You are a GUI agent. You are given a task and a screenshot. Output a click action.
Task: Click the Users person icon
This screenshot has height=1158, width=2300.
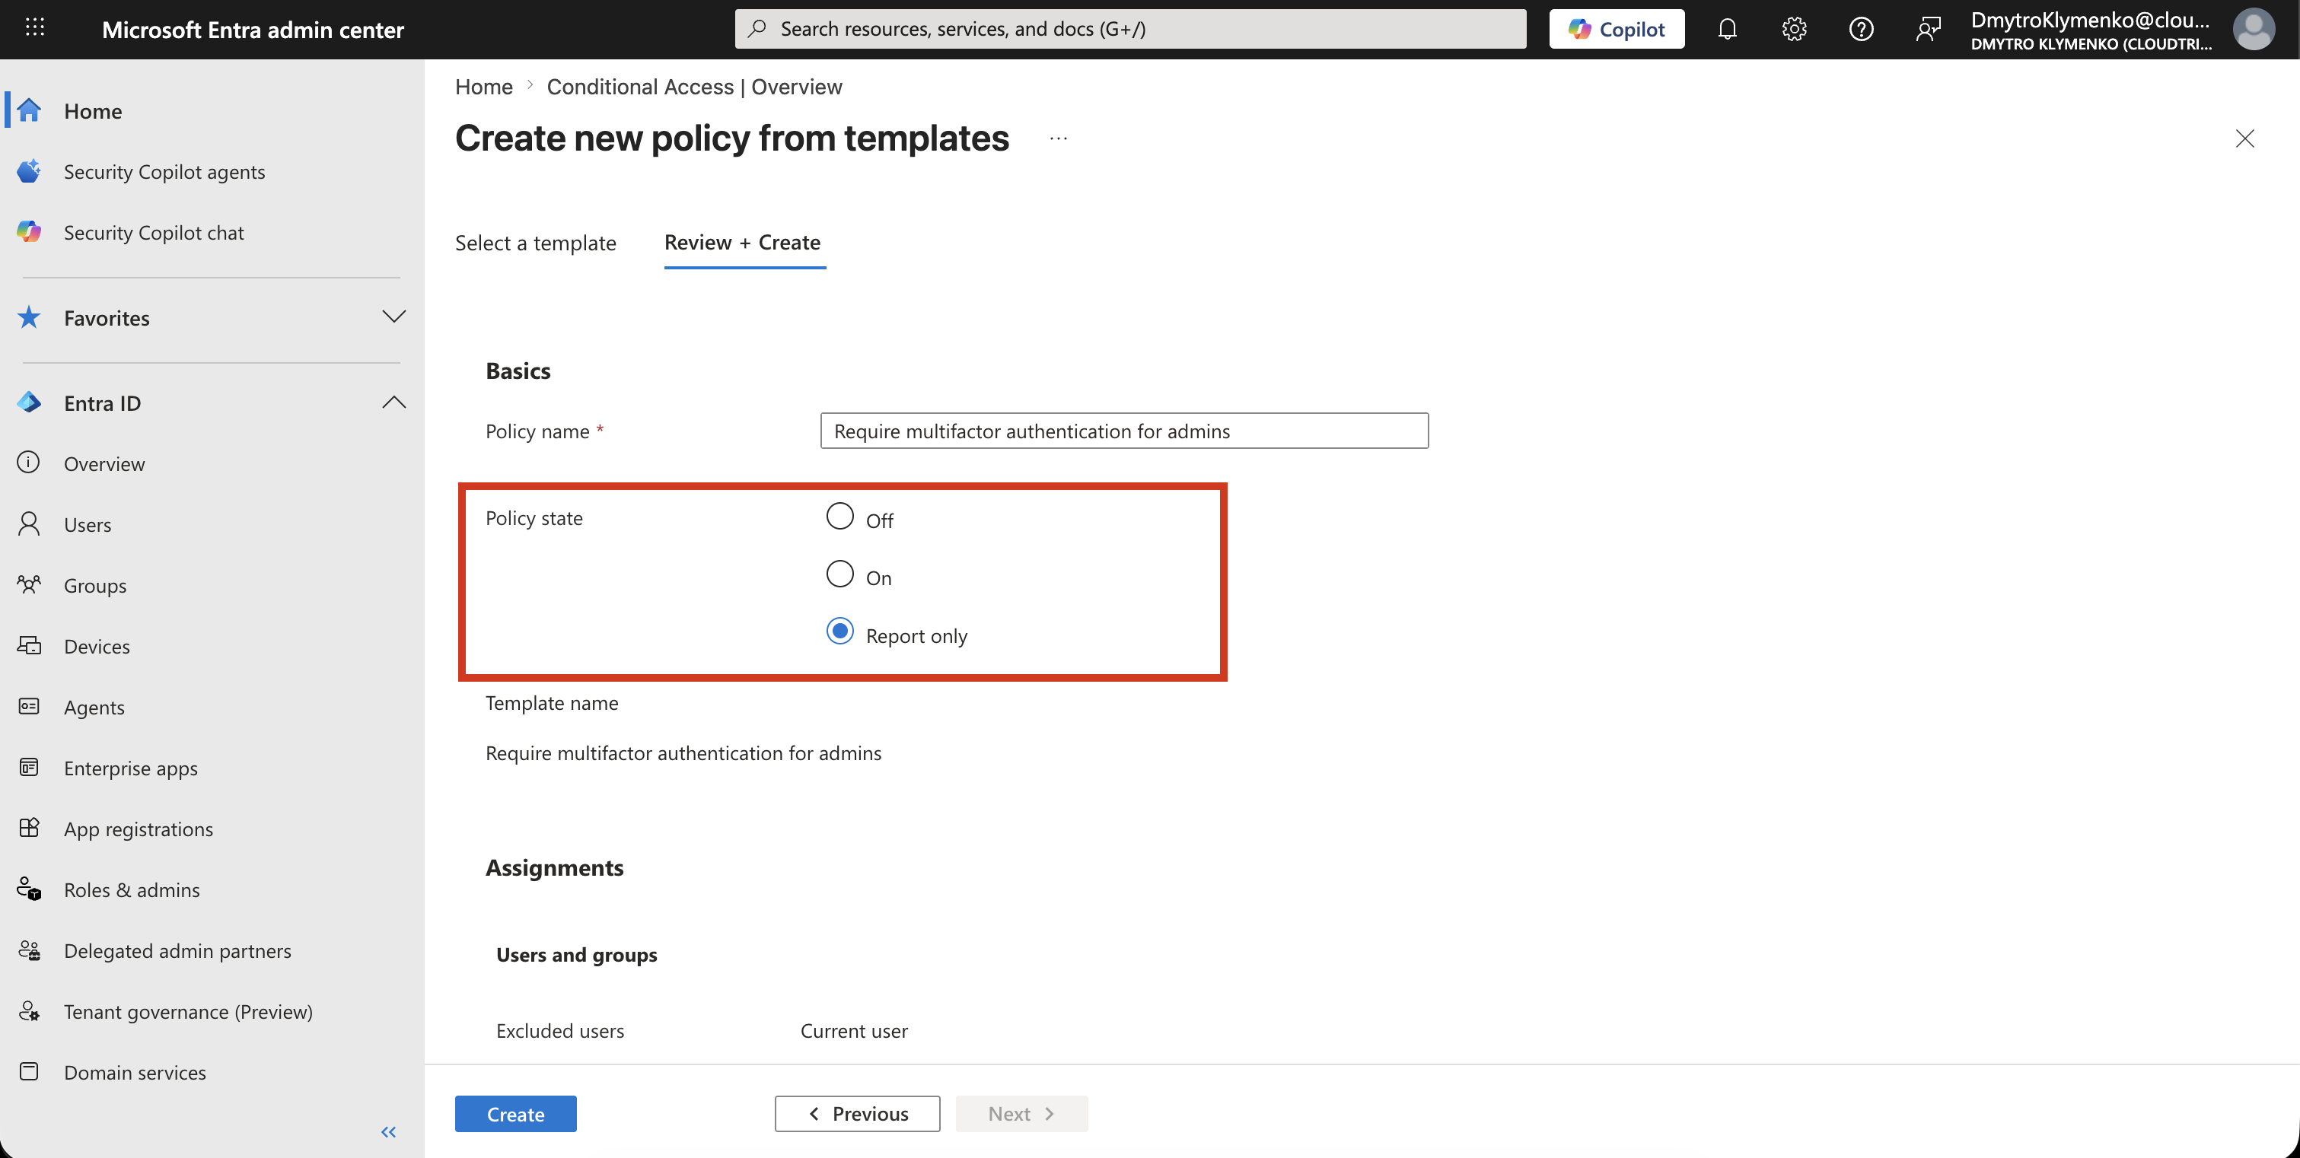(30, 524)
